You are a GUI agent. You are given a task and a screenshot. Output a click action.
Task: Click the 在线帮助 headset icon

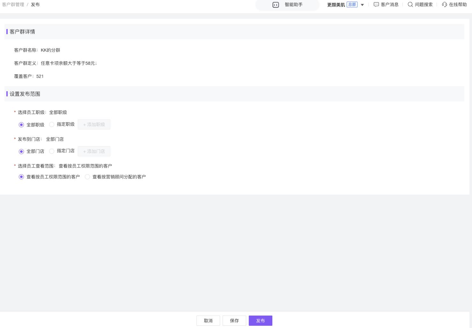(444, 5)
